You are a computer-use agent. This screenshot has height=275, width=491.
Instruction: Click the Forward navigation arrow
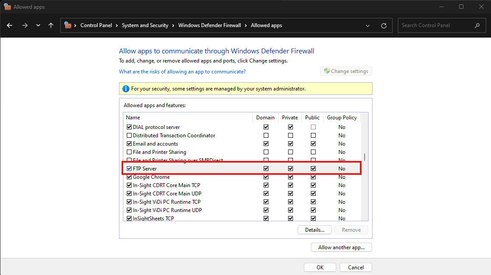pyautogui.click(x=24, y=25)
